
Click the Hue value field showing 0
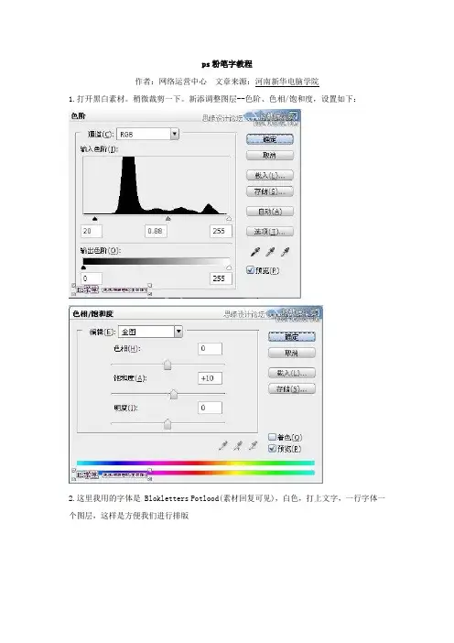coord(211,349)
